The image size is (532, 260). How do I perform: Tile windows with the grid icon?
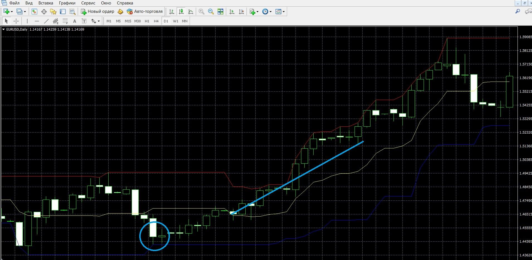coord(220,11)
